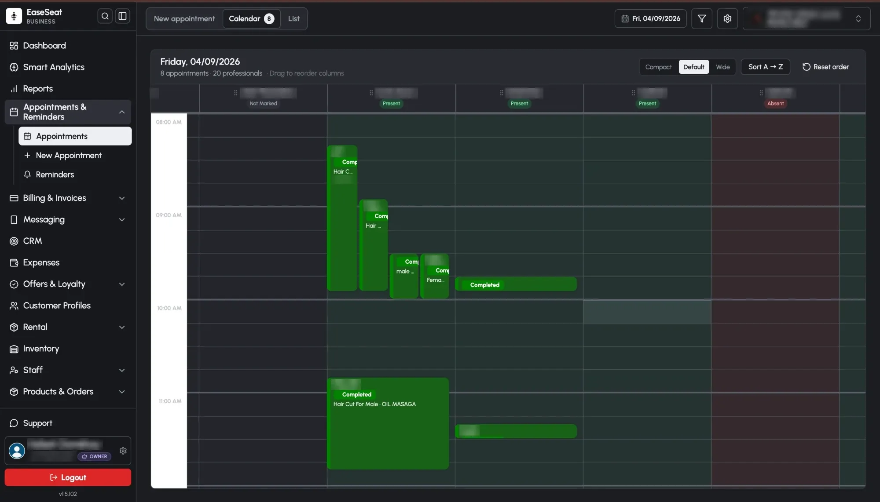
Task: Click the red Logout button
Action: [x=68, y=477]
